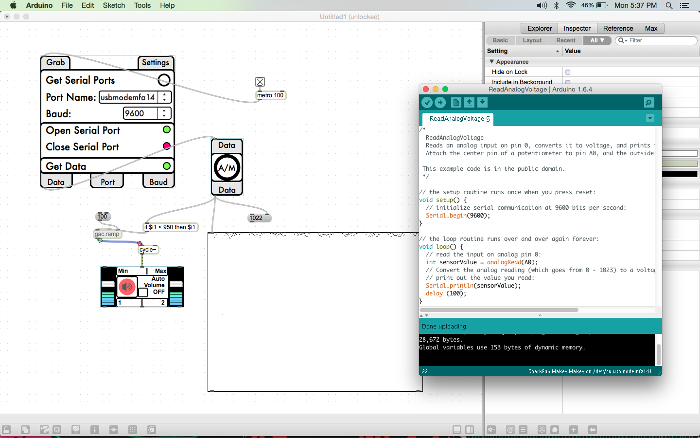Open the Arduino tab dropdown arrow
This screenshot has height=438, width=700.
click(x=650, y=118)
